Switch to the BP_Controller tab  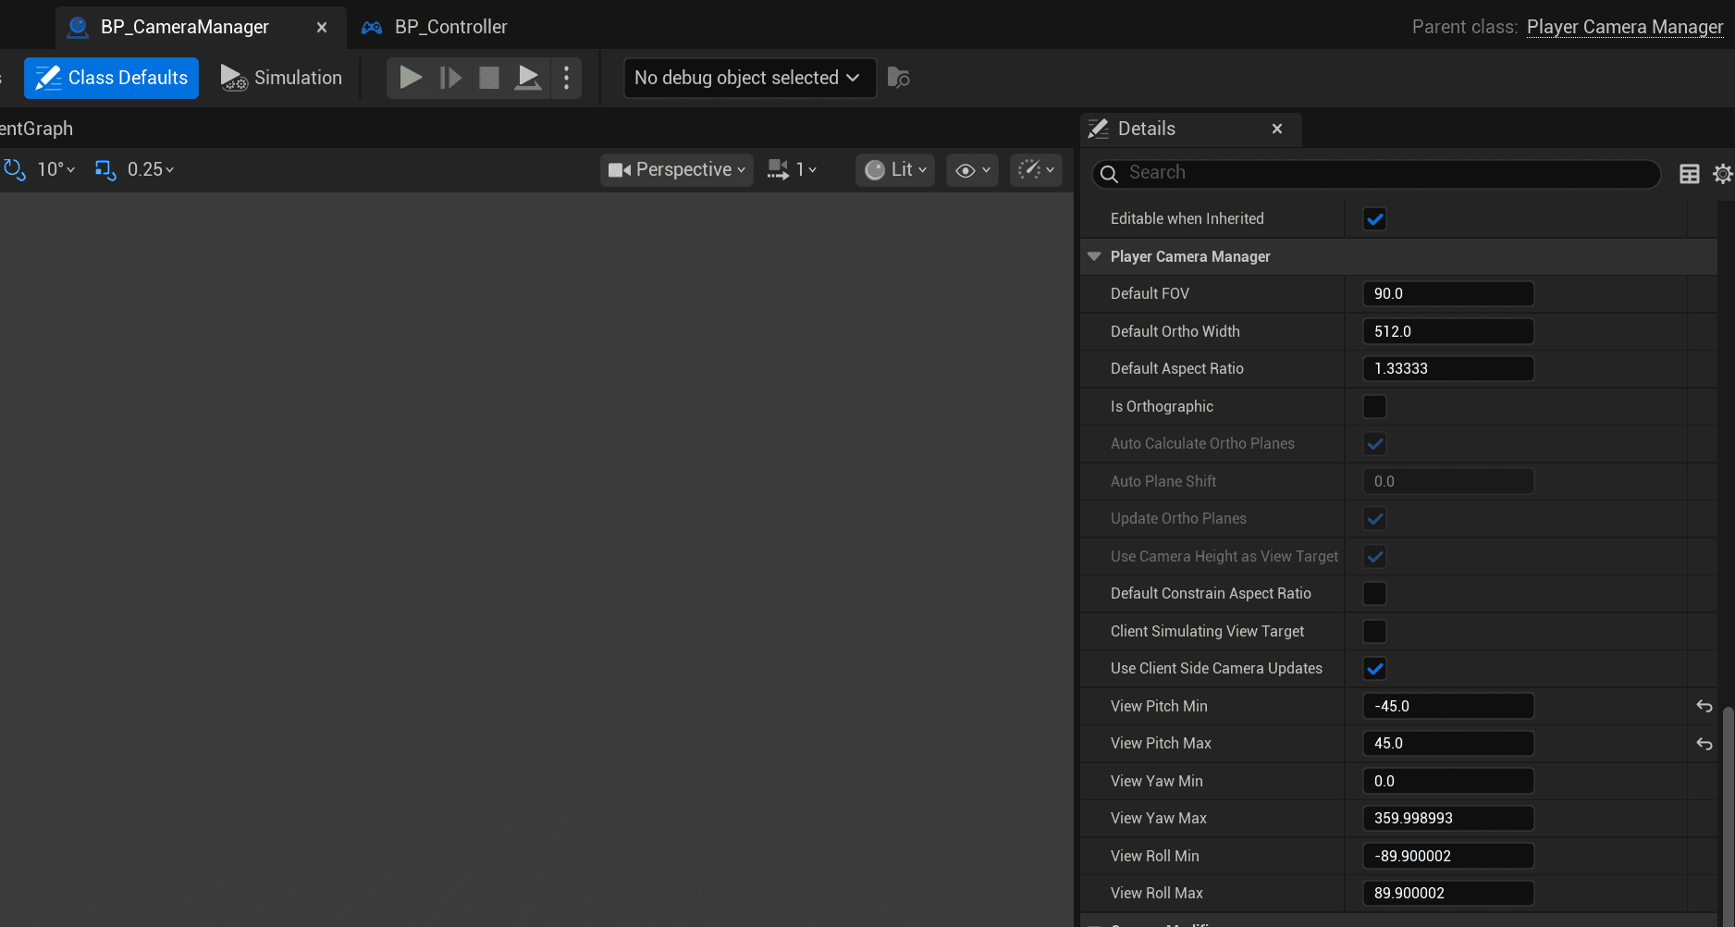450,27
